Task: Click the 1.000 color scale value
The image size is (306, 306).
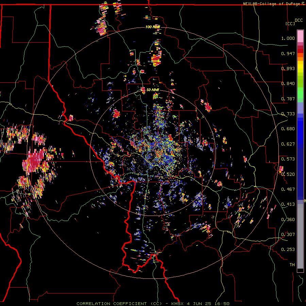Action: 288,38
